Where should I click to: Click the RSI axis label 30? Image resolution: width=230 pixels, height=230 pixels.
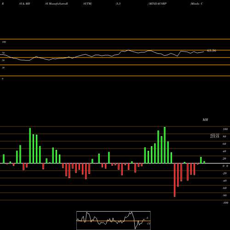coord(3,68)
